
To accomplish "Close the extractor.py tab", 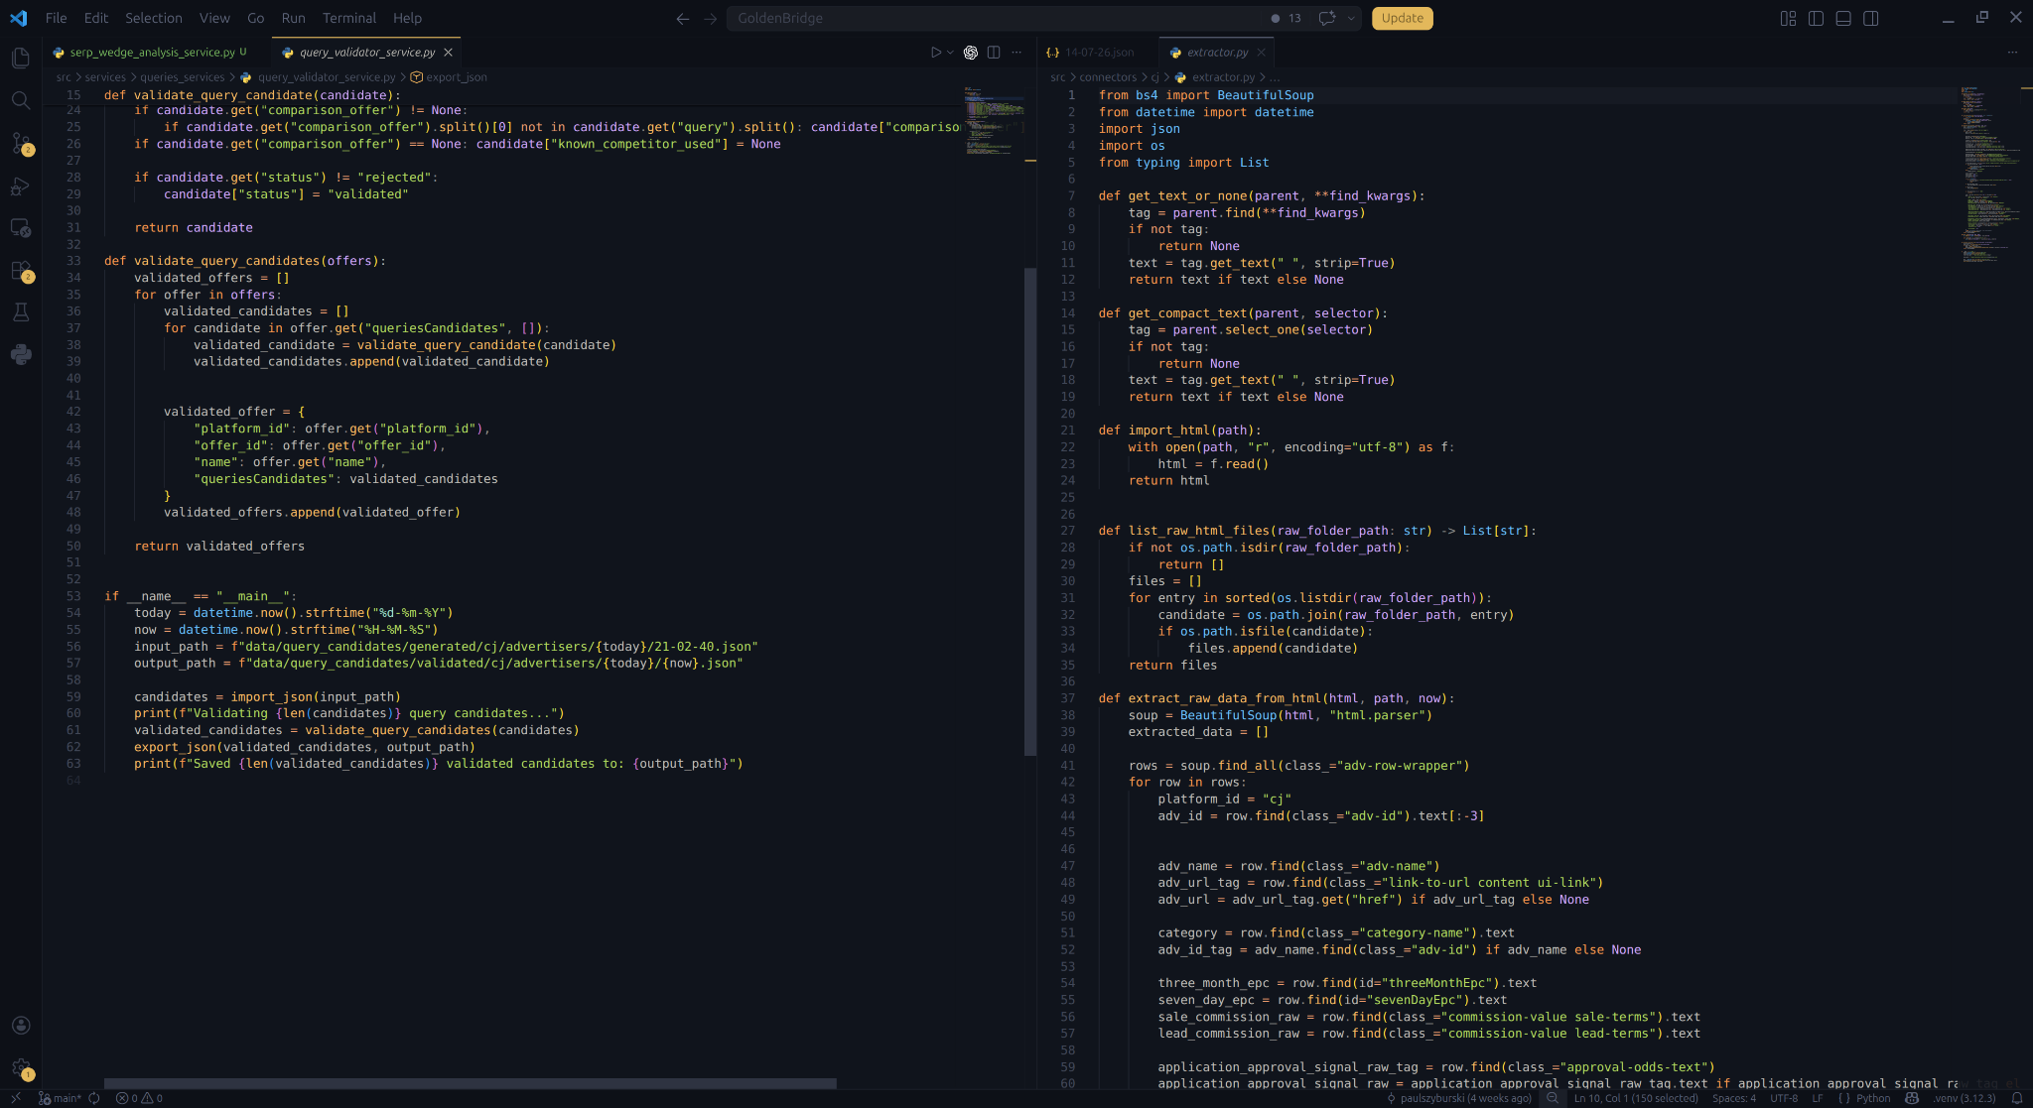I will (1261, 53).
